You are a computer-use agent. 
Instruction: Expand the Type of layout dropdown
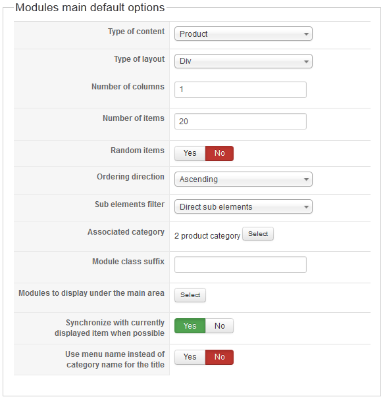(x=243, y=61)
